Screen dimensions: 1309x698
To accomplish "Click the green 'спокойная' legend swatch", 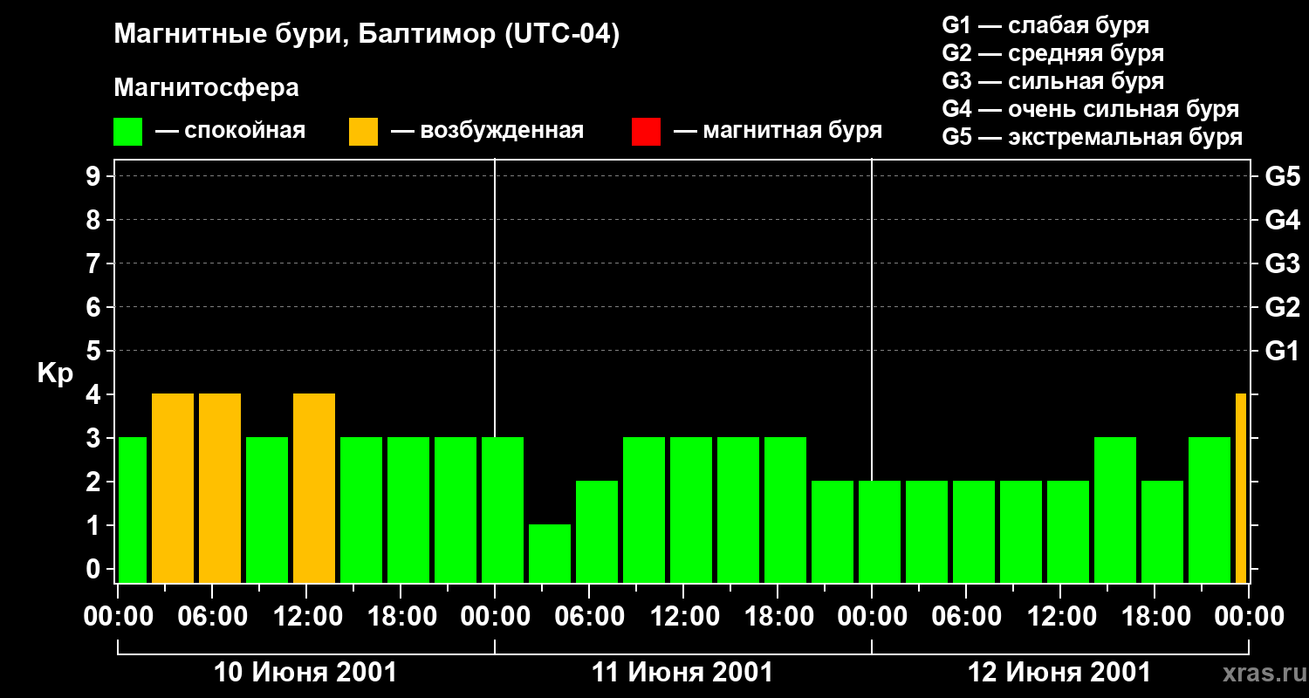I will click(x=128, y=132).
